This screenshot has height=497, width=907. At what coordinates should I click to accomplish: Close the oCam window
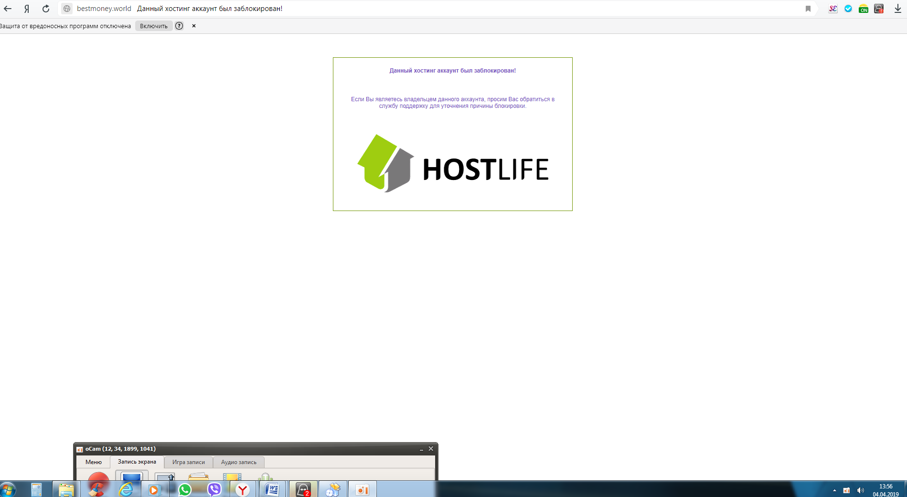click(431, 449)
